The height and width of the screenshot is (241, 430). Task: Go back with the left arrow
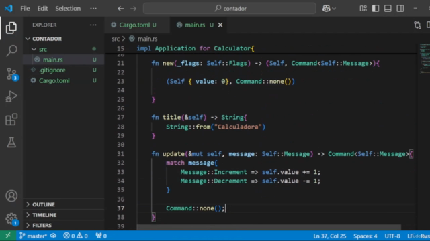pos(121,9)
